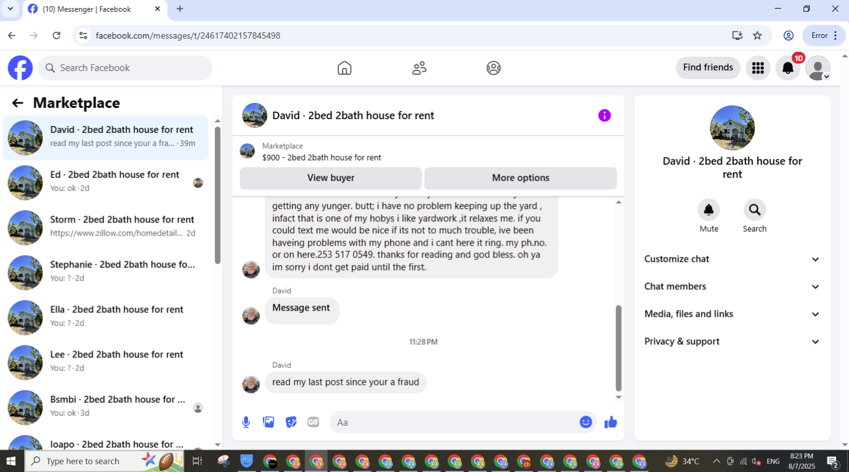849x472 pixels.
Task: Go to Facebook Home via house icon
Action: 344,68
